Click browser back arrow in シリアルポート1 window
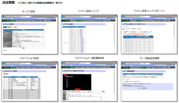179x103 pixels. [x=122, y=17]
